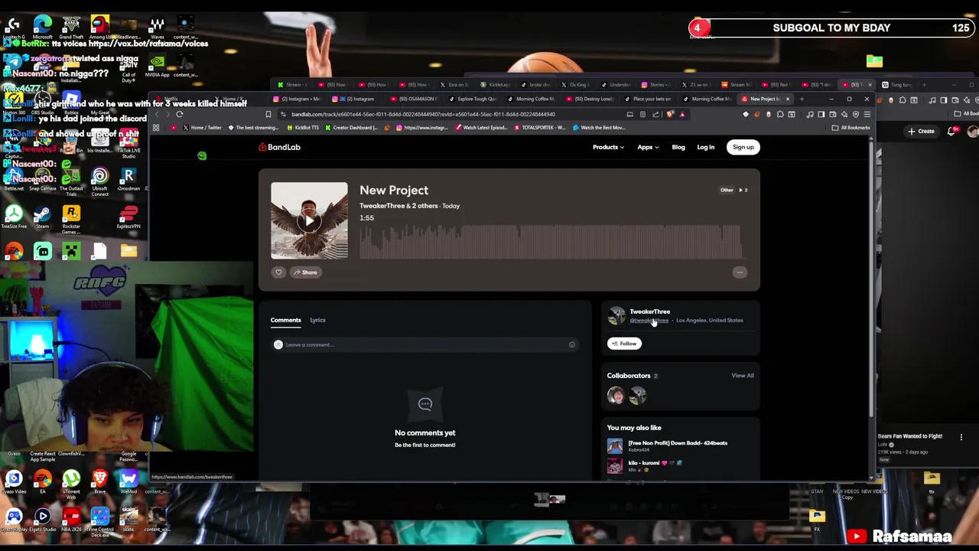Image resolution: width=979 pixels, height=551 pixels.
Task: Go to BandLab home logo
Action: coord(279,147)
